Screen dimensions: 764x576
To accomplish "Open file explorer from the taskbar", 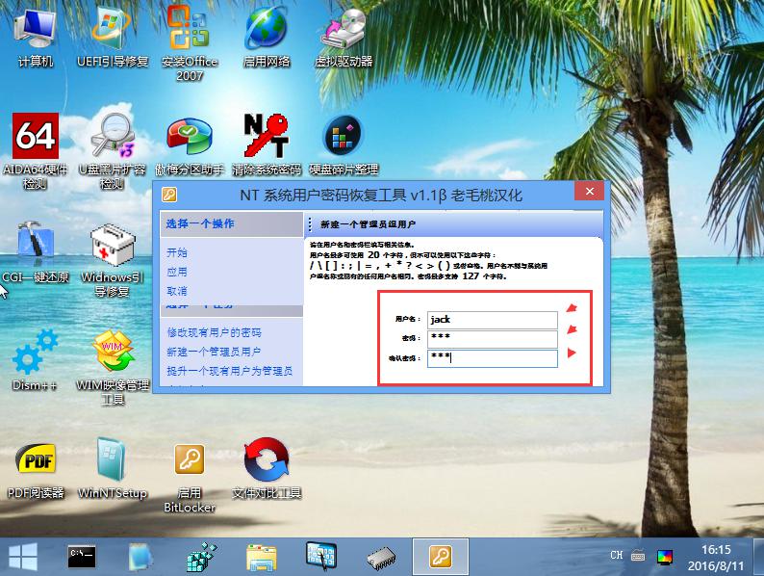I will [262, 556].
